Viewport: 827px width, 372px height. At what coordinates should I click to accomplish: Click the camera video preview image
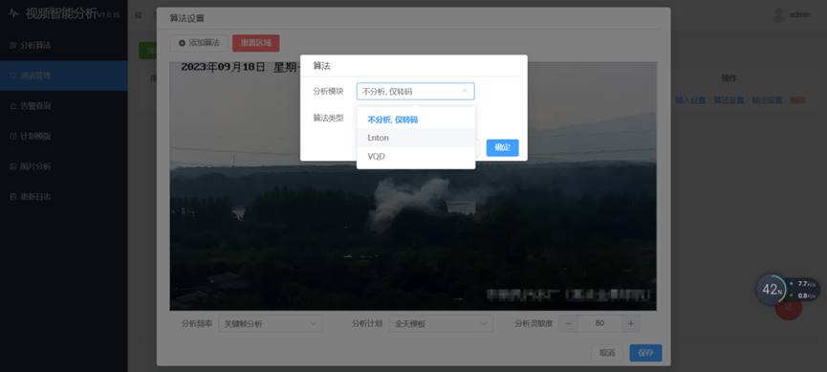[413, 186]
